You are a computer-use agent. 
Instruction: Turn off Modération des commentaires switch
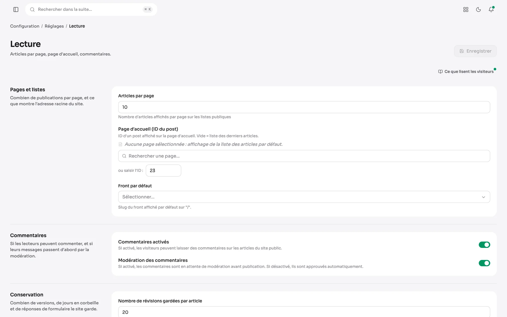(484, 263)
